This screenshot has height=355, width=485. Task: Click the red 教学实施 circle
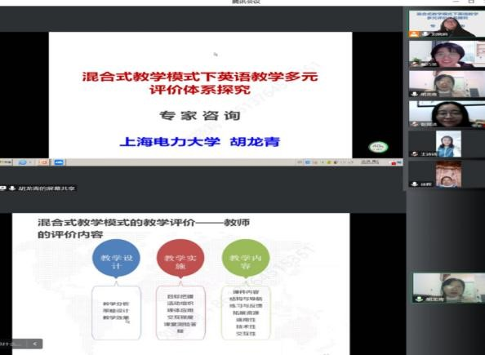coord(180,258)
